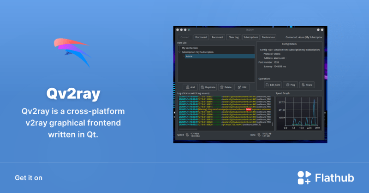
Task: Click the 'Get it on' text
Action: coord(29,178)
